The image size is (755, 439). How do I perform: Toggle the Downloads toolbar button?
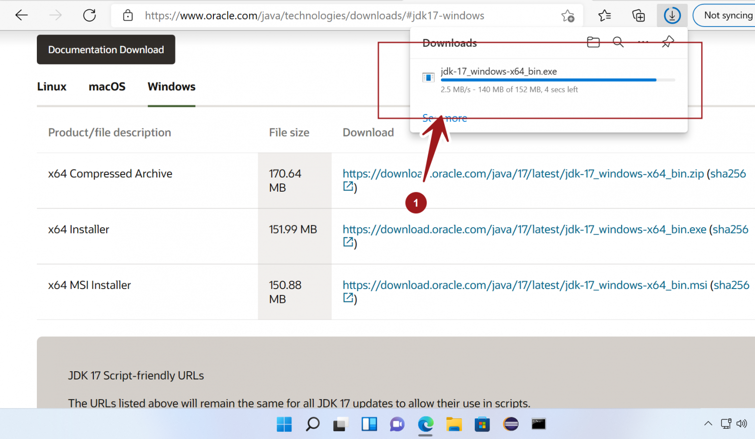pos(672,16)
